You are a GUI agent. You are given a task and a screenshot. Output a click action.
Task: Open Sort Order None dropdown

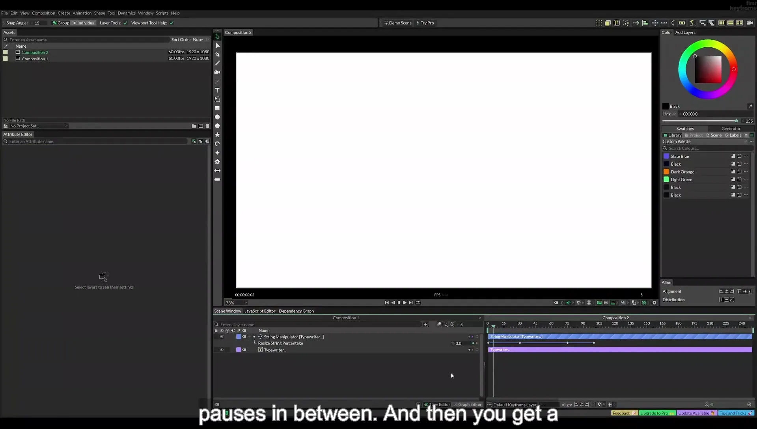(190, 39)
